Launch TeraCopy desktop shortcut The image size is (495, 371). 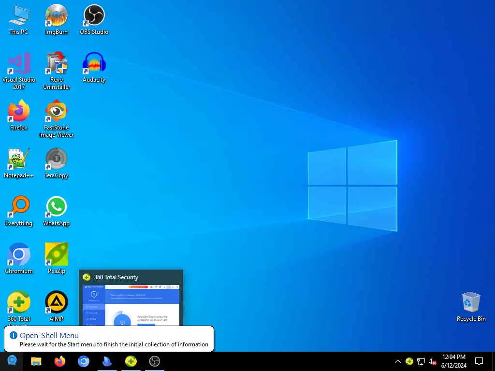coord(56,163)
